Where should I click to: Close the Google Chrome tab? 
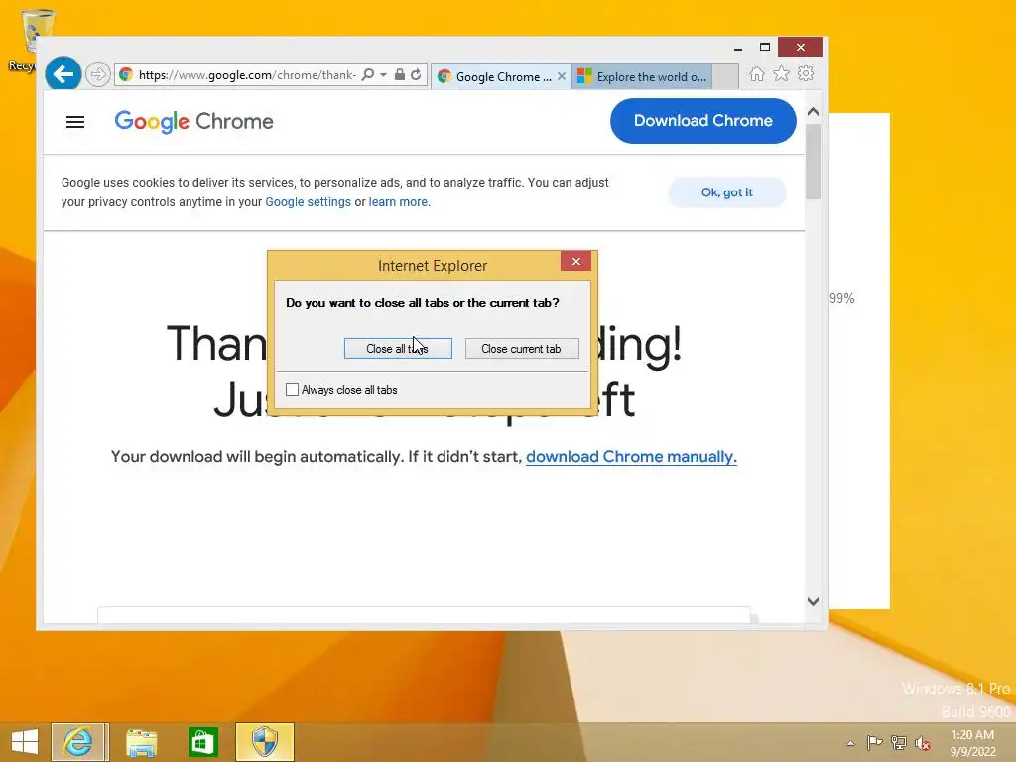pos(562,76)
